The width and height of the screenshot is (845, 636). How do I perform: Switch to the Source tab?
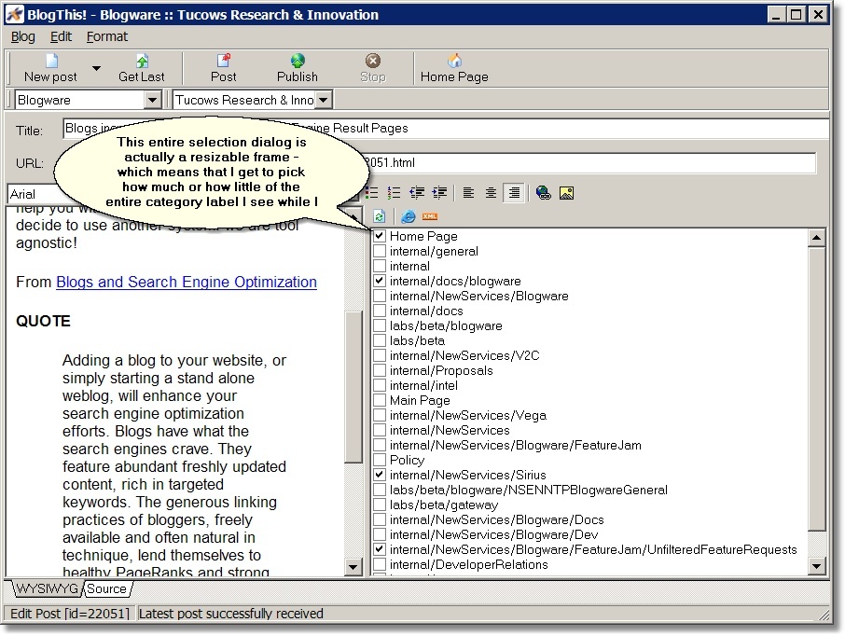coord(106,588)
